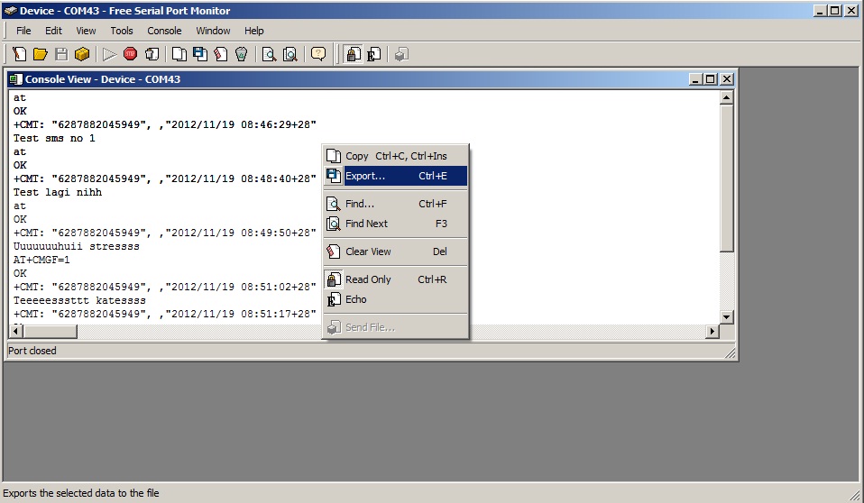Click disabled Send File... context menu entry
Screen dimensions: 864x503
coord(396,327)
